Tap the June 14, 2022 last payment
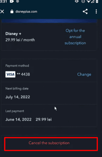This screenshot has width=102, height=157. point(18,120)
